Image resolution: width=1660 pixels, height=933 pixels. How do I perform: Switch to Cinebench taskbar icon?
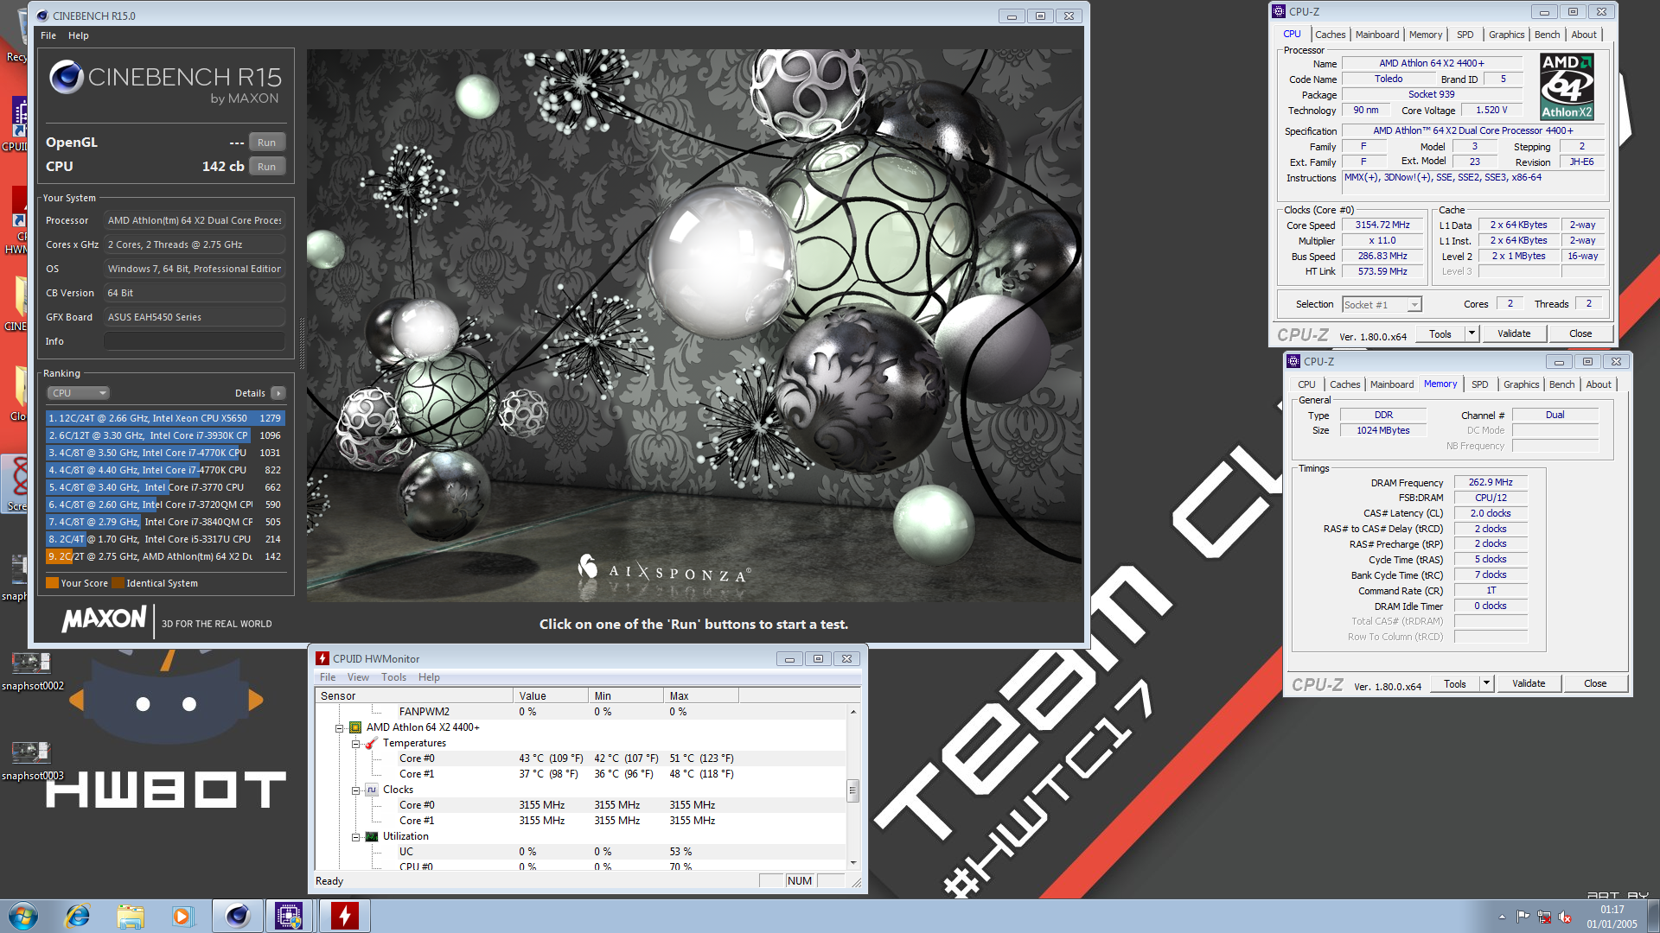pos(238,916)
